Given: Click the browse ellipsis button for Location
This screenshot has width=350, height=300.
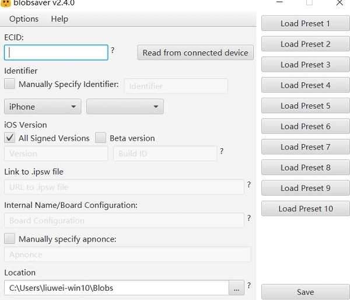Looking at the screenshot, I should tap(236, 288).
